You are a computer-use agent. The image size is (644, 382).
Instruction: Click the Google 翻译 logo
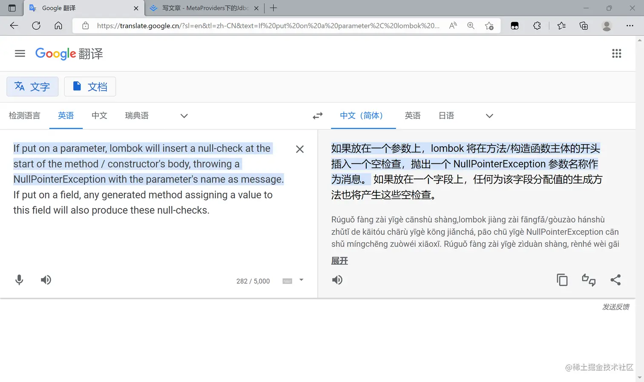[69, 54]
